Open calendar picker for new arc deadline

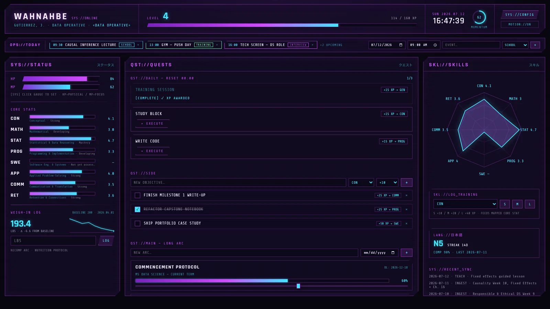pos(393,253)
